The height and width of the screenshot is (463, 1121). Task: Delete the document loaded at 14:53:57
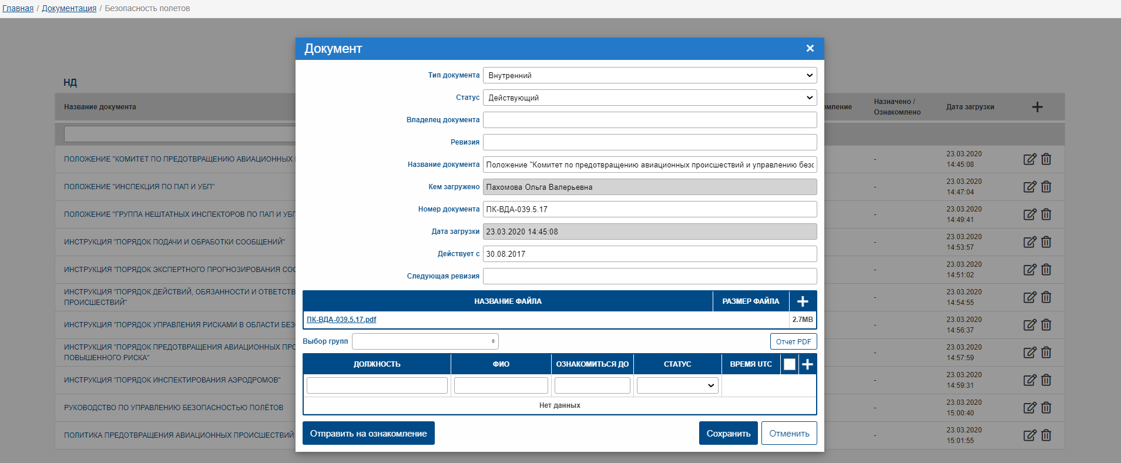[x=1046, y=242]
